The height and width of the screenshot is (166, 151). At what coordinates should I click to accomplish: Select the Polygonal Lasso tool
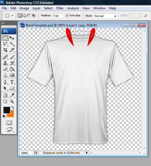click(x=5, y=44)
